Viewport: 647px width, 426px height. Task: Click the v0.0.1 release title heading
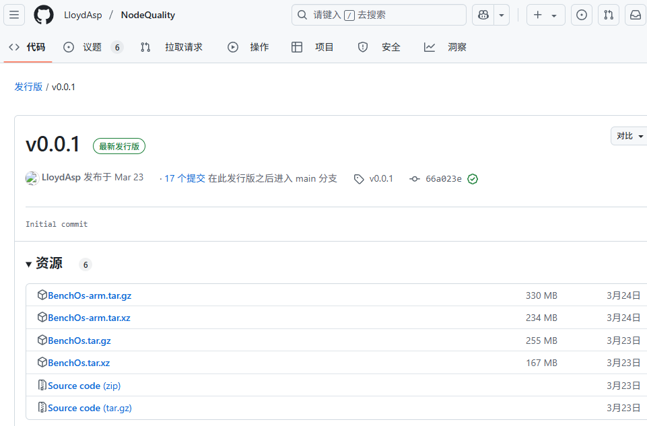click(53, 144)
